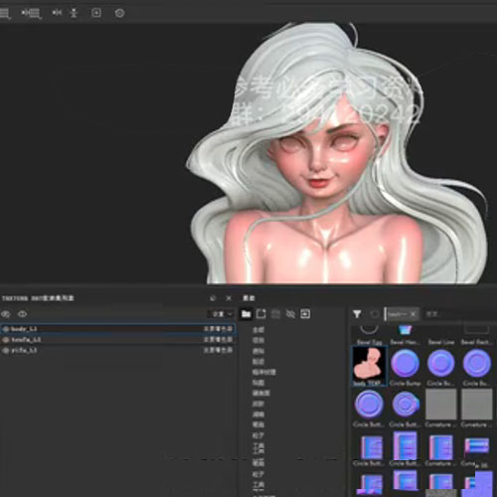Click the Shelf search input field
Viewport: 497px width, 497px height.
pyautogui.click(x=460, y=314)
